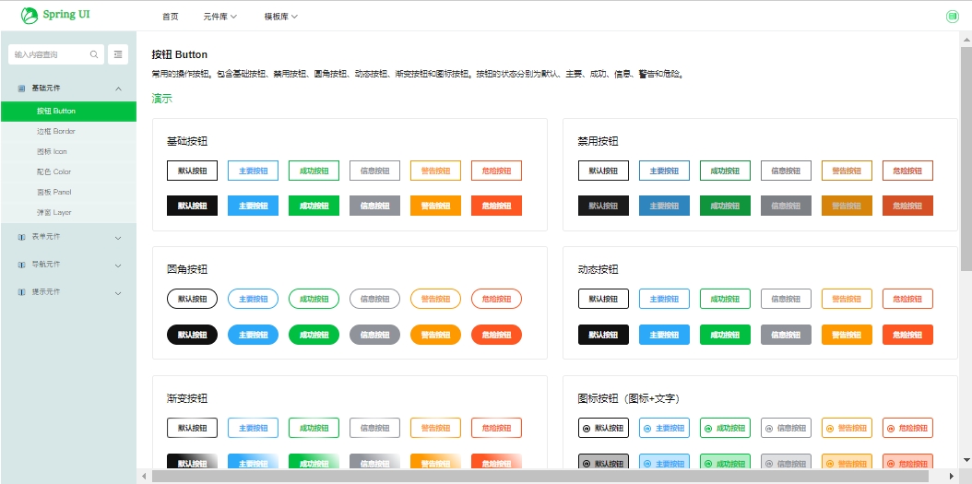Select 图标 Icon in the sidebar
The height and width of the screenshot is (484, 972).
pyautogui.click(x=52, y=152)
